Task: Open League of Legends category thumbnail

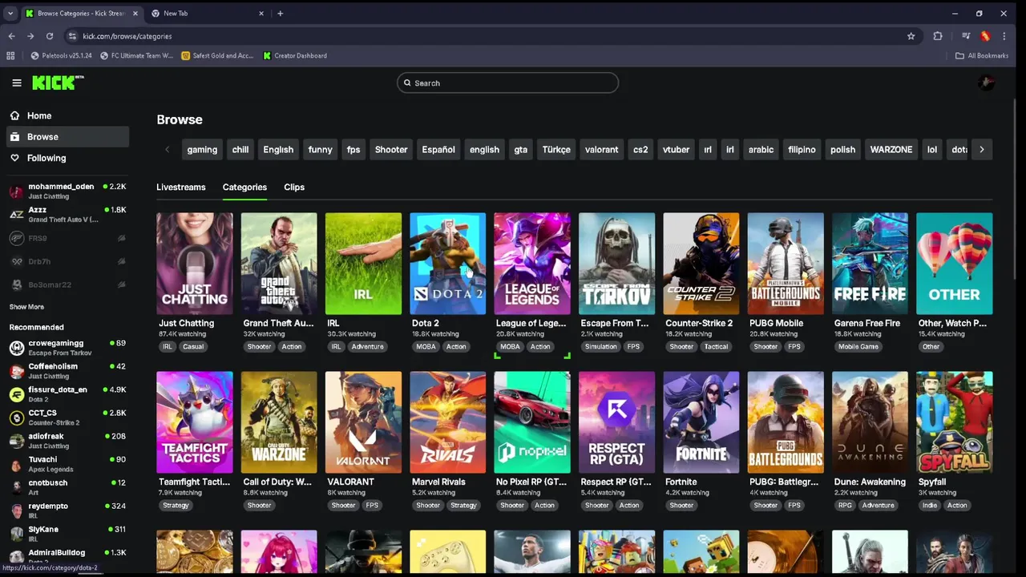Action: [x=532, y=264]
